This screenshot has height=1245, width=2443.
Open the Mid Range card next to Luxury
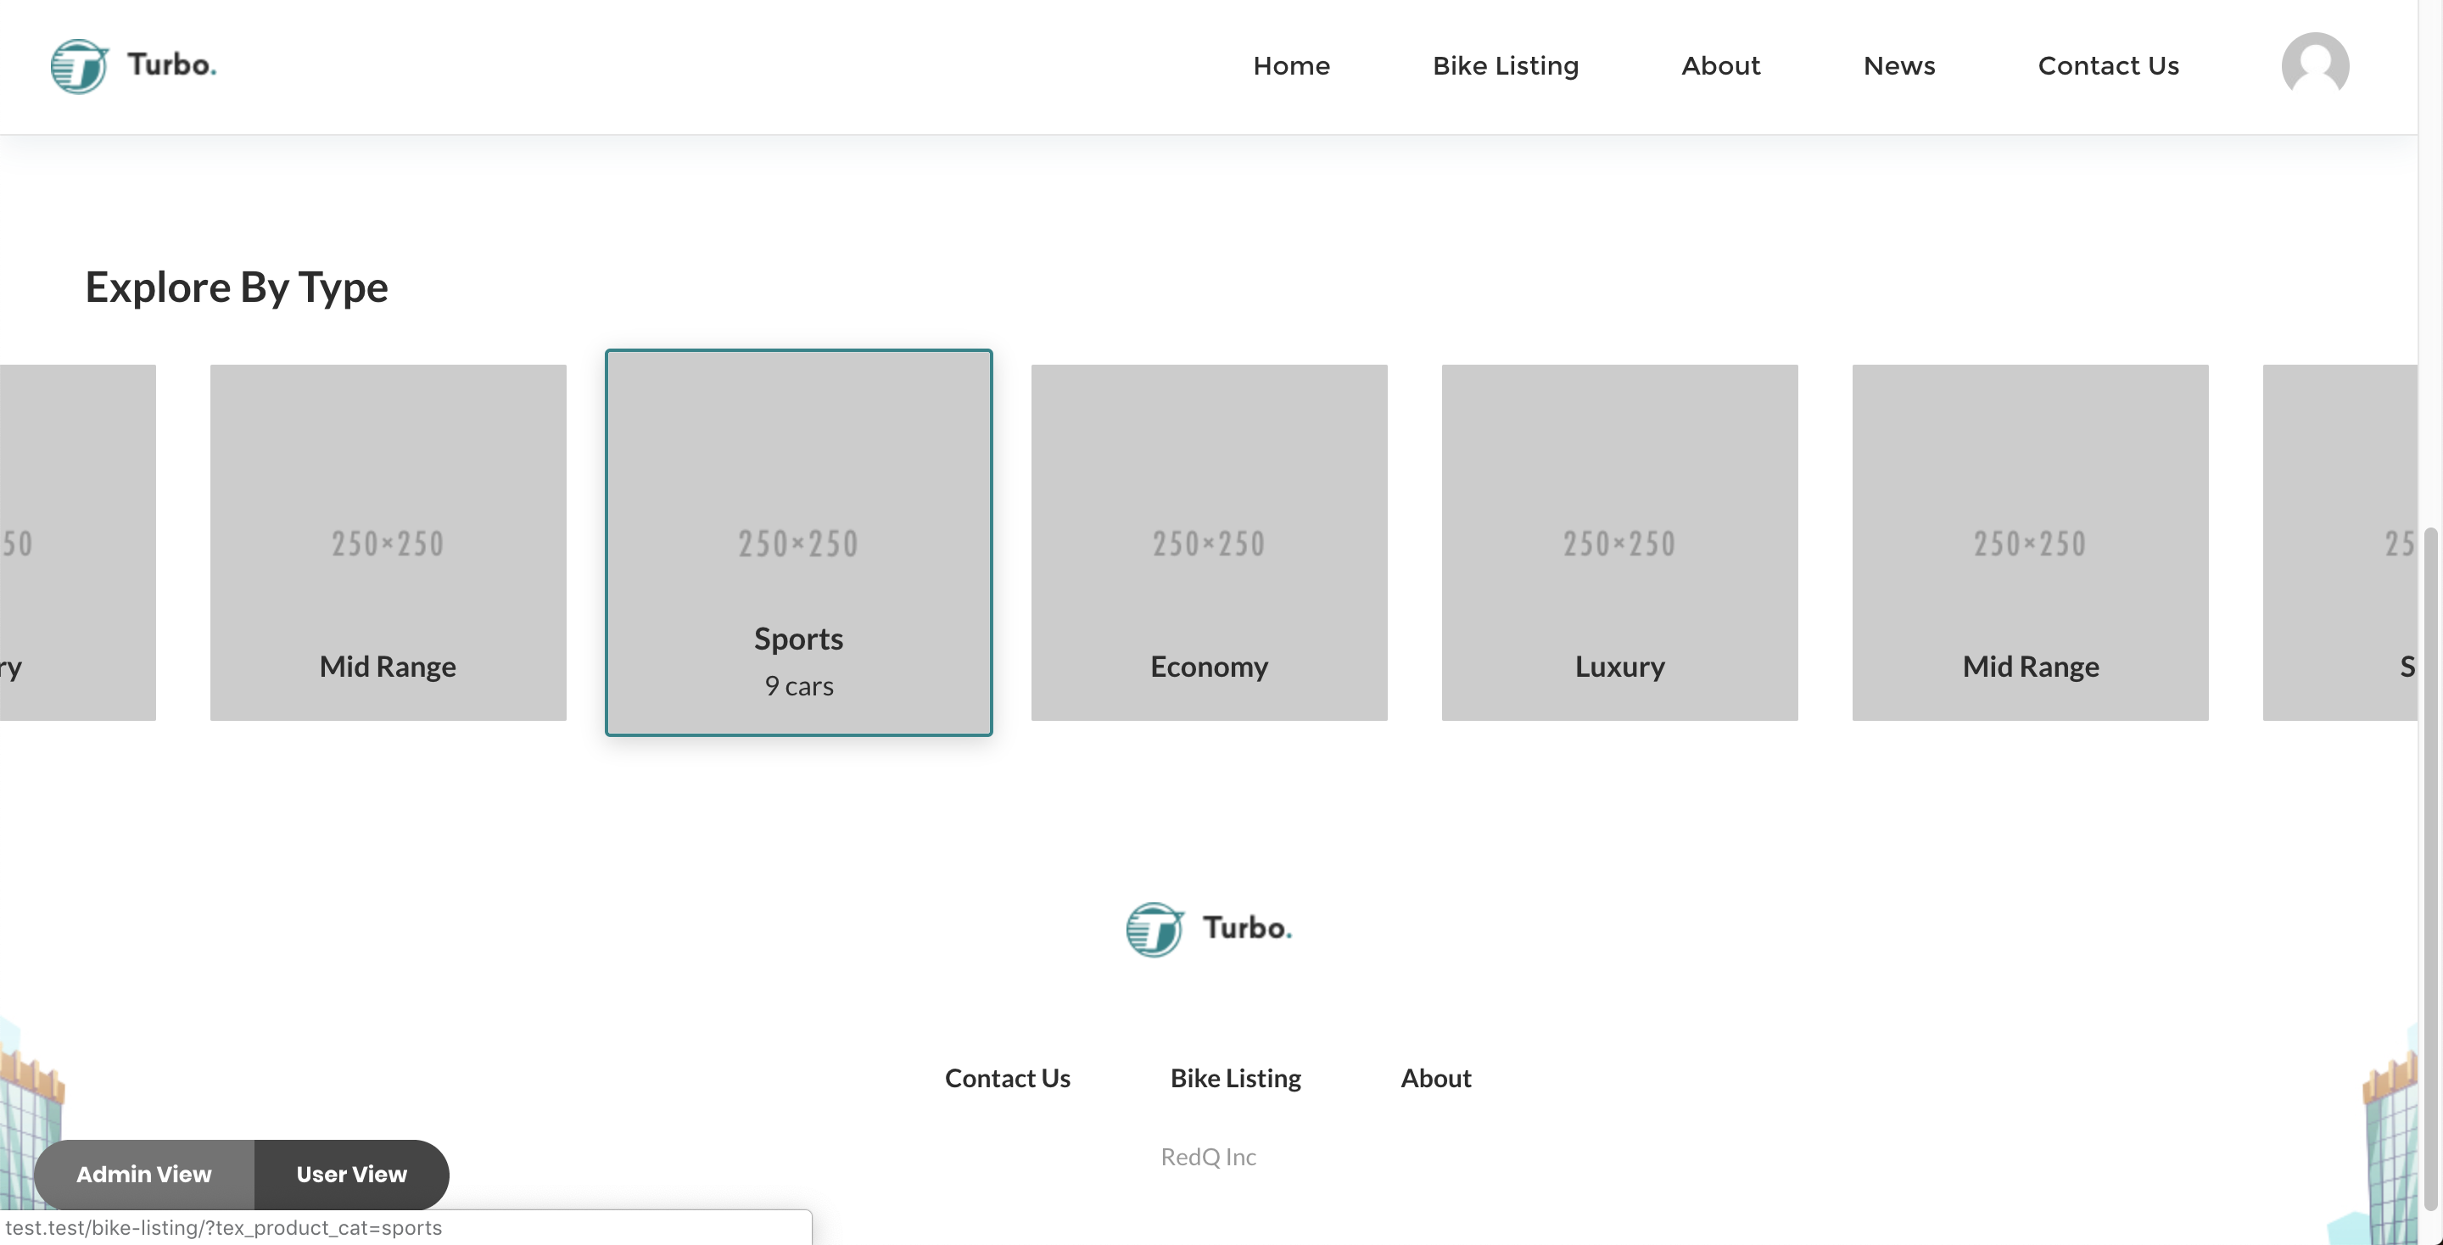coord(2030,543)
